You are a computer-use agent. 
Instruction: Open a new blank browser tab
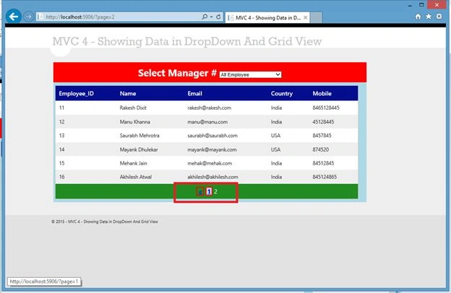[316, 17]
